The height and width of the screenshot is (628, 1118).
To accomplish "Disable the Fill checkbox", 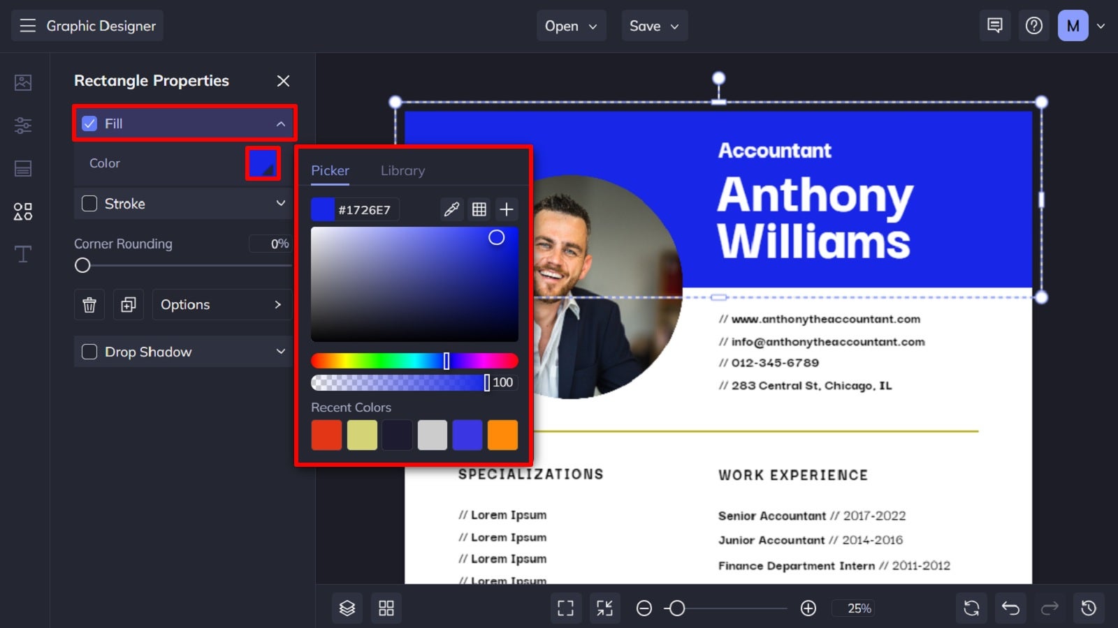I will pos(89,124).
